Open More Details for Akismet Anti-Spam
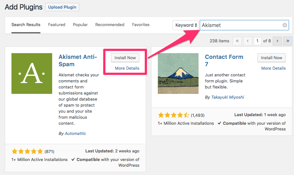Image resolution: width=294 pixels, height=175 pixels. [x=127, y=68]
